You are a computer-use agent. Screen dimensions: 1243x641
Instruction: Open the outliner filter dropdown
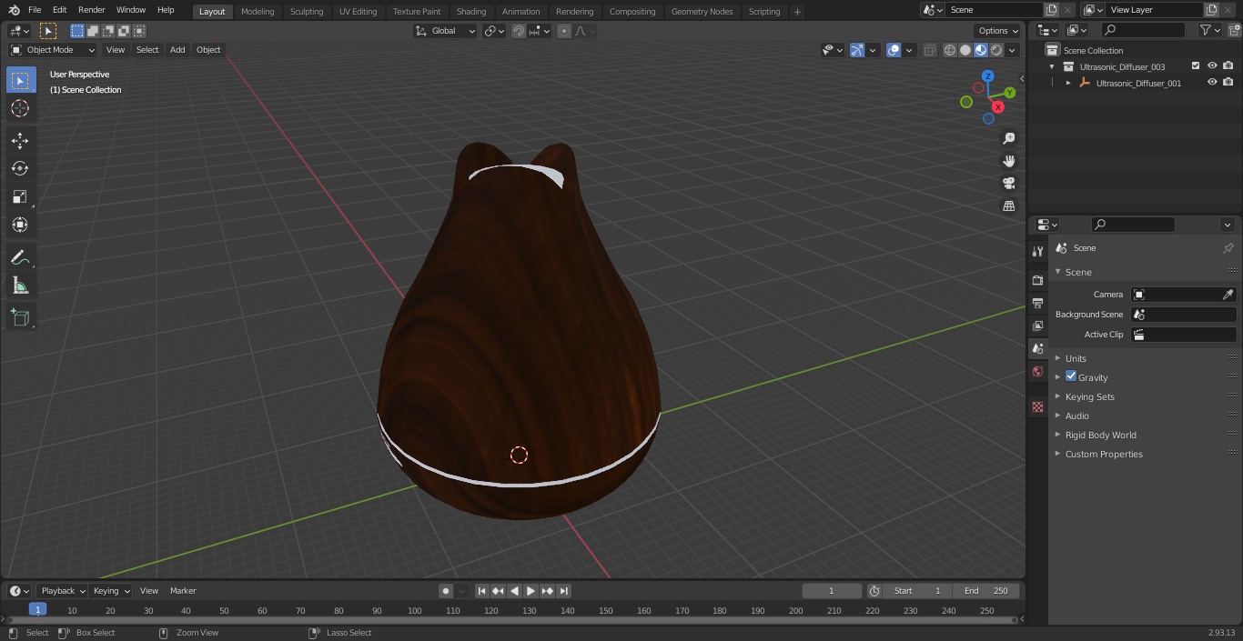[x=1209, y=30]
